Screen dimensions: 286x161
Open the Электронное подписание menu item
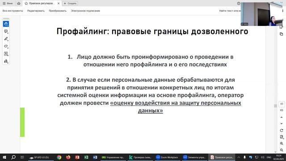pyautogui.click(x=85, y=11)
